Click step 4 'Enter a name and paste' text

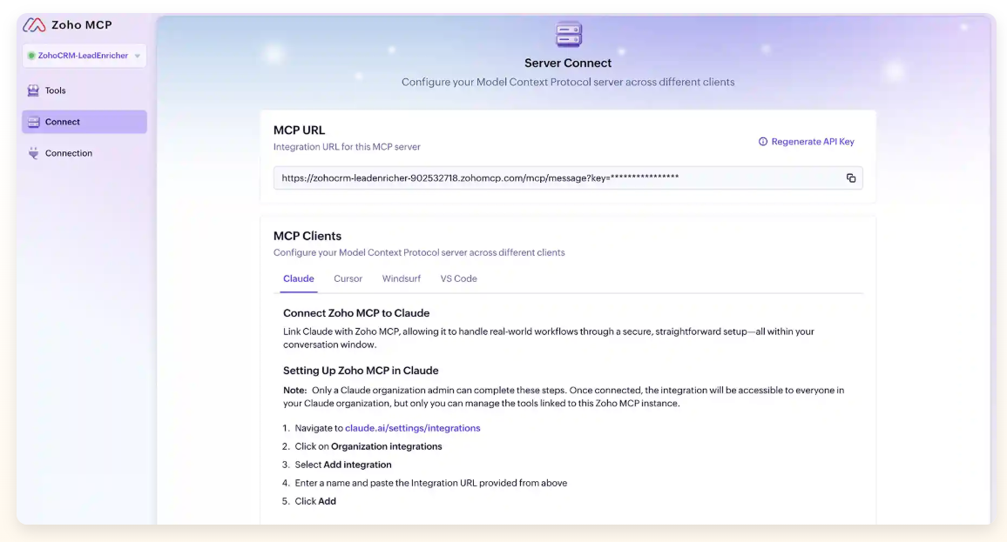tap(431, 483)
